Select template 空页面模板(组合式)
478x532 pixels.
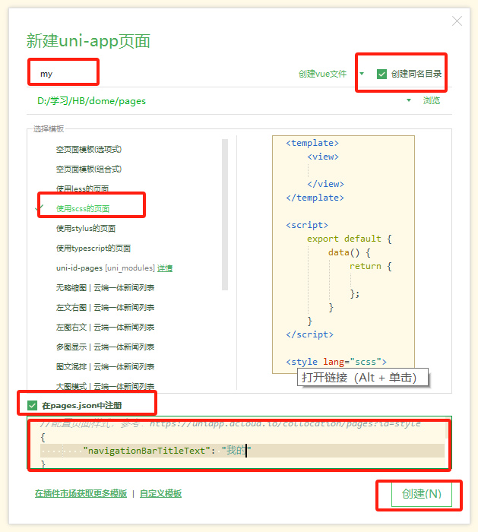click(89, 169)
